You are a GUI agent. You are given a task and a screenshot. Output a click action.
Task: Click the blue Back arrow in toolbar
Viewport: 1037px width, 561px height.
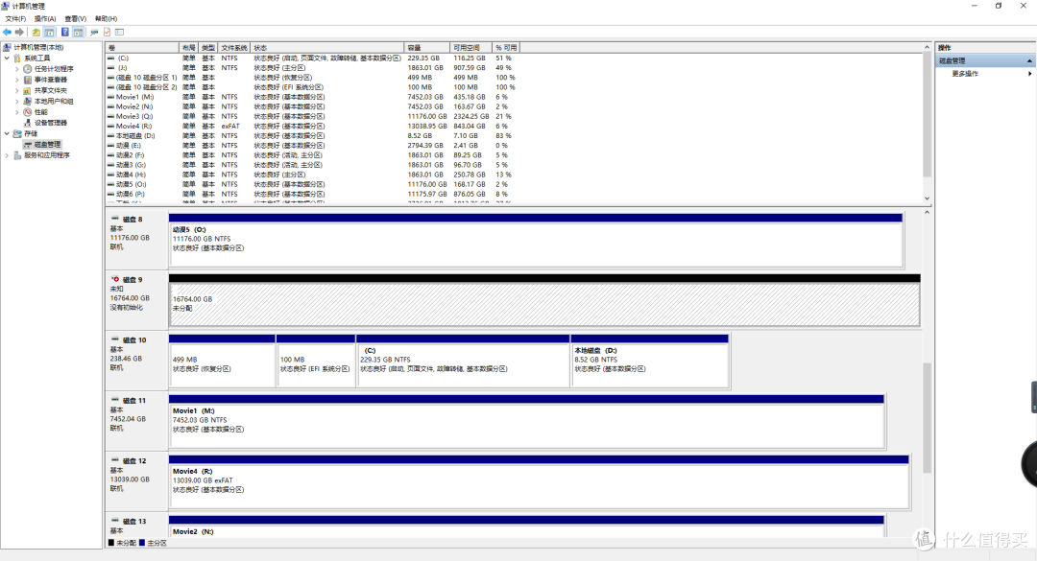pyautogui.click(x=8, y=32)
